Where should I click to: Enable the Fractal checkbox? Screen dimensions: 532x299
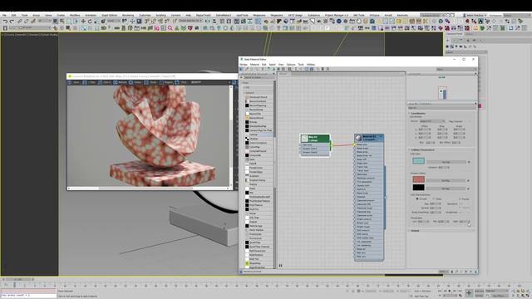(x=460, y=199)
